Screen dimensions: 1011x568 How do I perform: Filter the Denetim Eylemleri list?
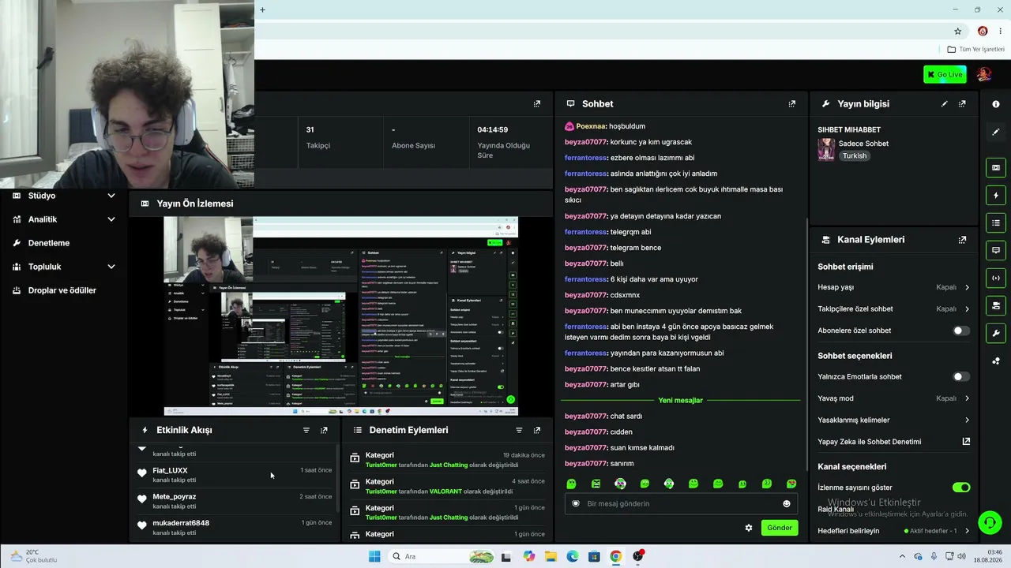click(x=519, y=430)
